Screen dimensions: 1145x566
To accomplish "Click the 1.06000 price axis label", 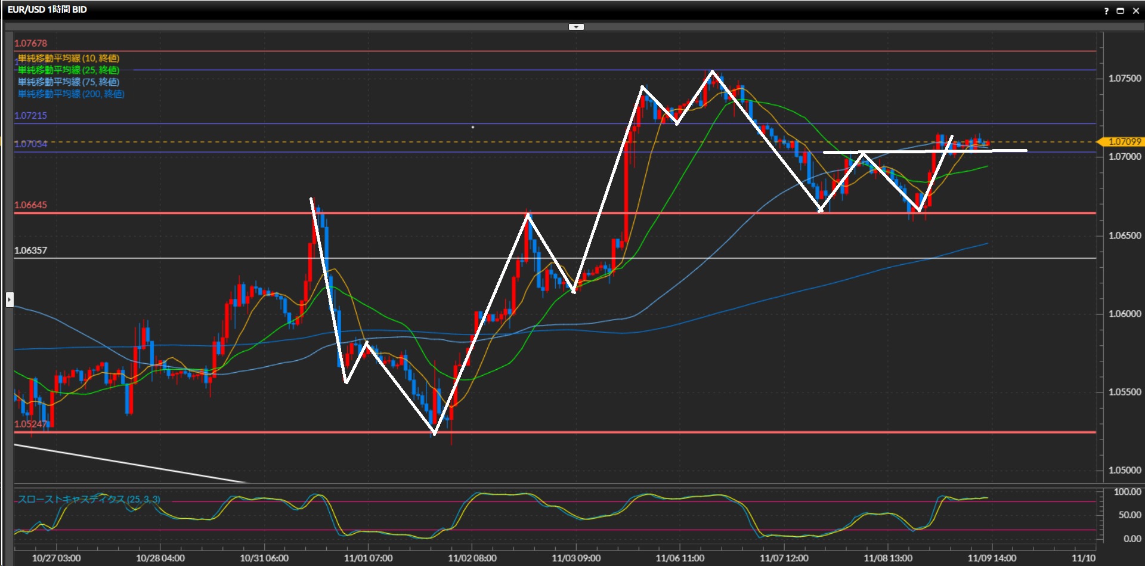I will 1124,314.
